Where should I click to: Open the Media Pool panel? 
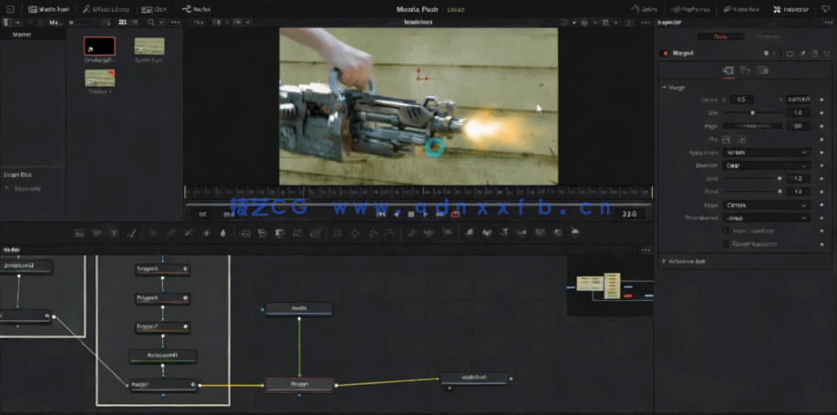click(48, 9)
